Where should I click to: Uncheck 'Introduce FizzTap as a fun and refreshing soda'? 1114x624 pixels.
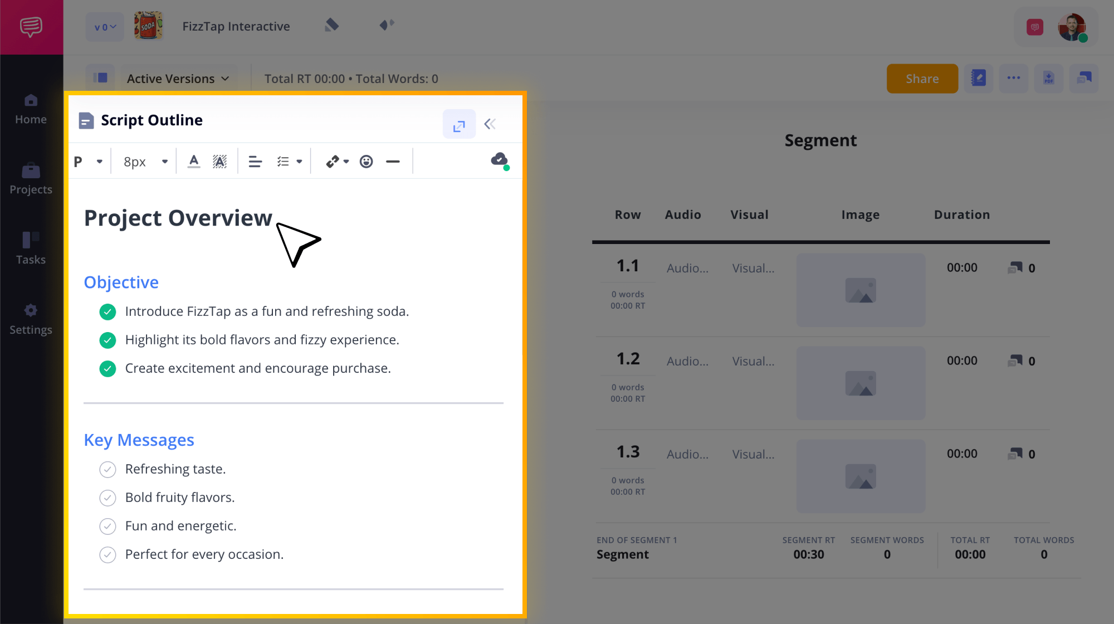click(x=108, y=311)
